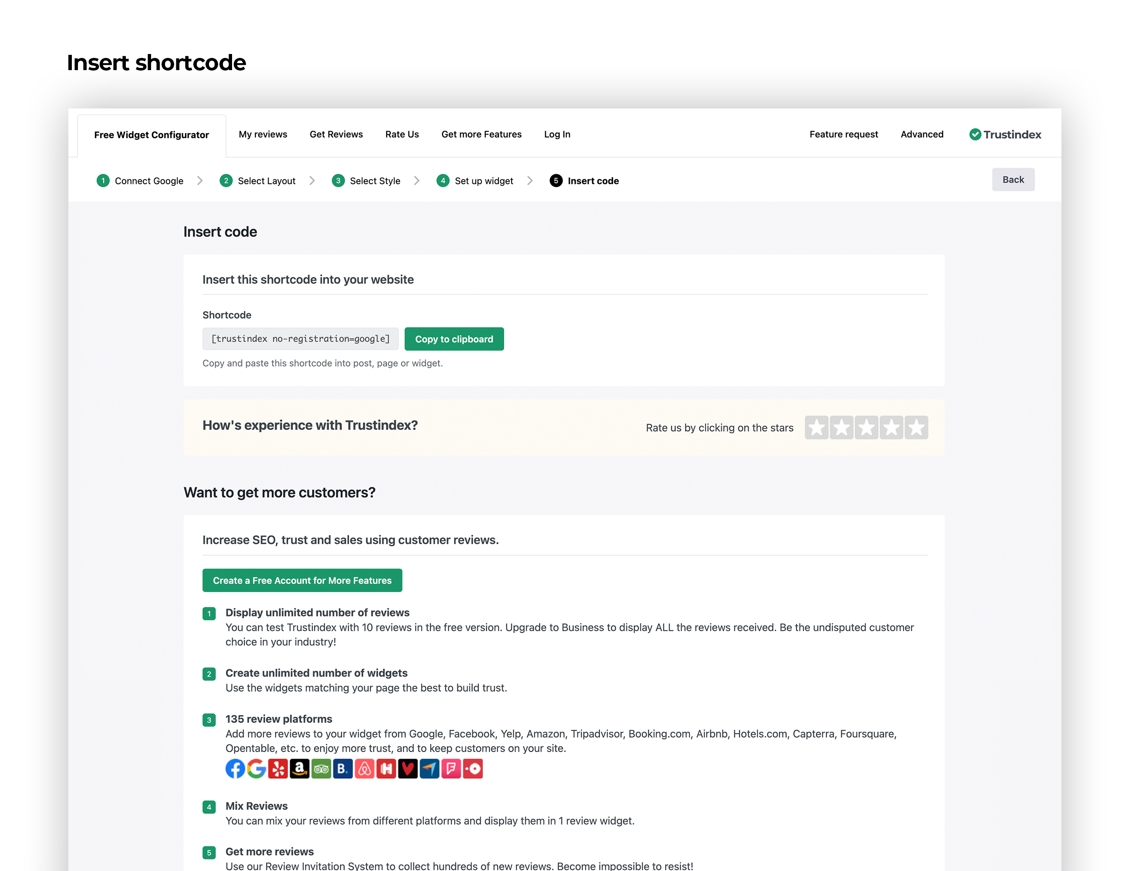
Task: Click the Opentable platform icon
Action: [x=473, y=769]
